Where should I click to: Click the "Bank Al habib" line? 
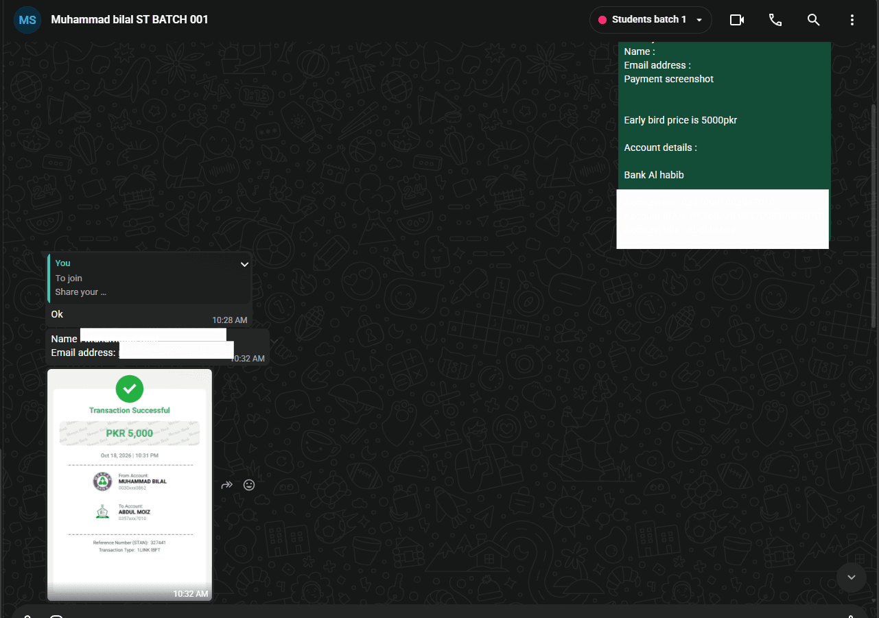point(654,175)
